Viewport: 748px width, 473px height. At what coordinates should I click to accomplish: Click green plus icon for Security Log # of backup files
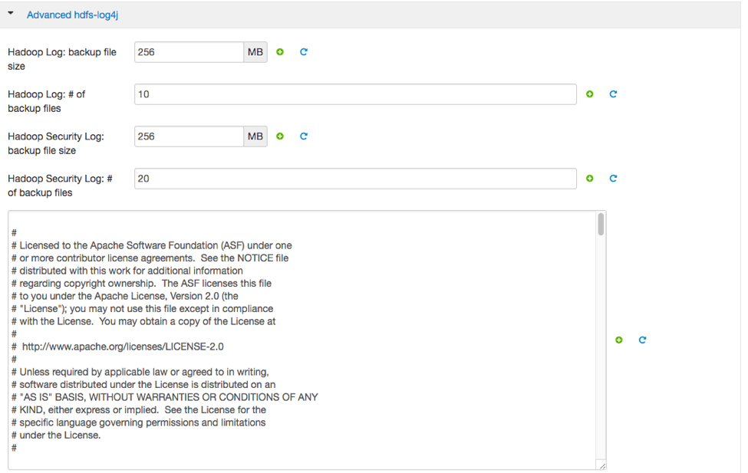coord(590,179)
